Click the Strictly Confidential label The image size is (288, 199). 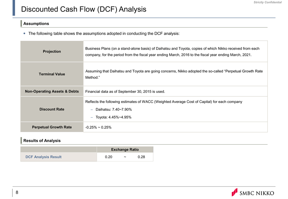pyautogui.click(x=267, y=2)
